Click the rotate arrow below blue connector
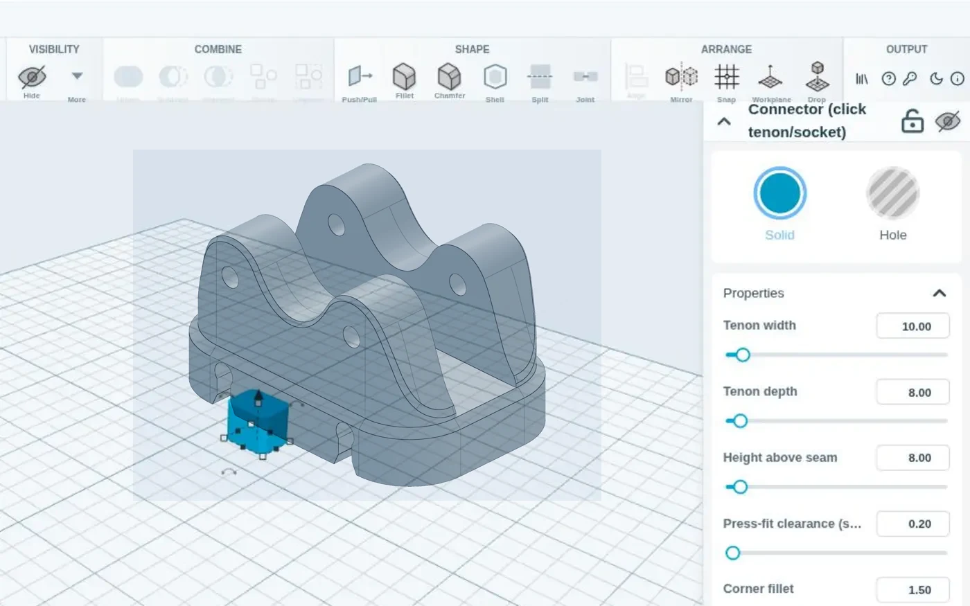970x606 pixels. [x=229, y=472]
